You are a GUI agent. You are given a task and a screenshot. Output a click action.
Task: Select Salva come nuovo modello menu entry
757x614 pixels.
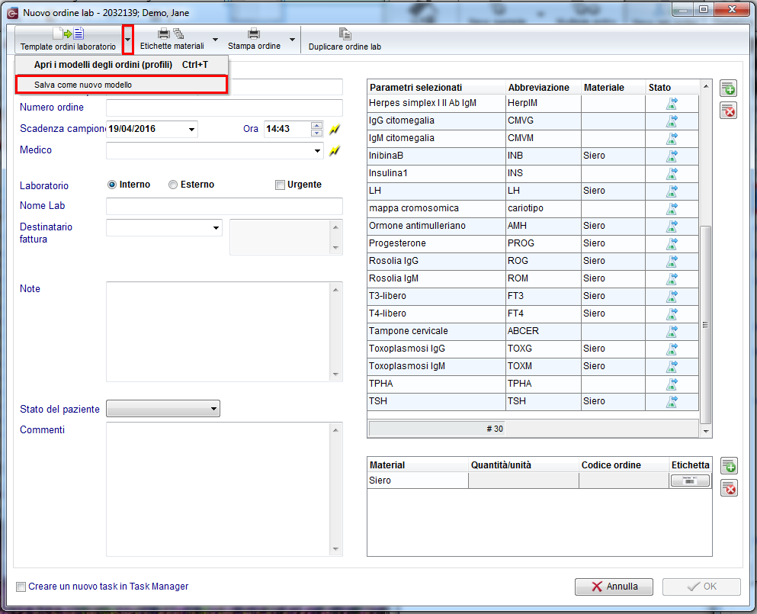(121, 85)
